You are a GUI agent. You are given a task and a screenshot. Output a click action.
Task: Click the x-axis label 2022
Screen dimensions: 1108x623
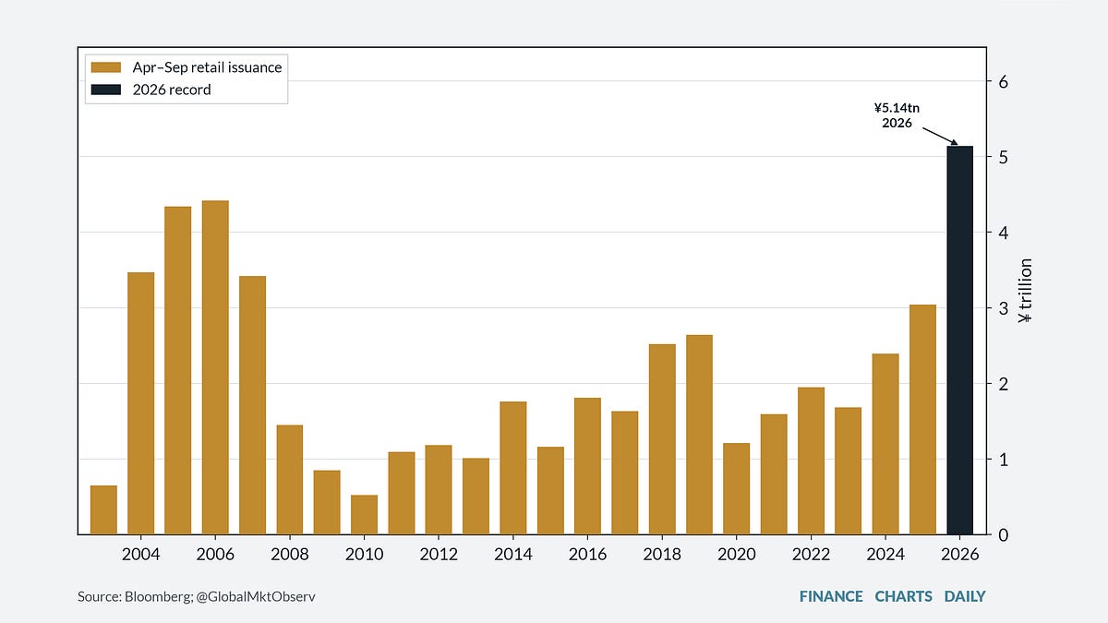click(811, 554)
